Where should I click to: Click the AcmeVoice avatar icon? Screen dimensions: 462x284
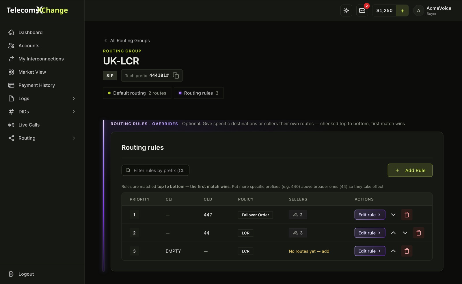pos(418,11)
